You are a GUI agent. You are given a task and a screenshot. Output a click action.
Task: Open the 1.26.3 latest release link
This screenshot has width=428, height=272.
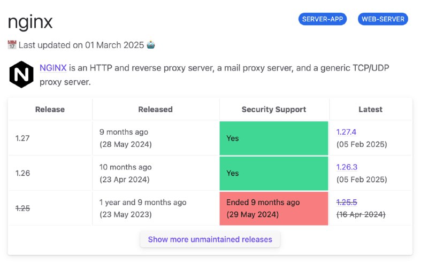pyautogui.click(x=347, y=167)
